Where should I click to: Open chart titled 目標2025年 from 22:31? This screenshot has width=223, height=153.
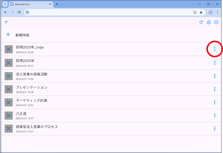coord(25,61)
